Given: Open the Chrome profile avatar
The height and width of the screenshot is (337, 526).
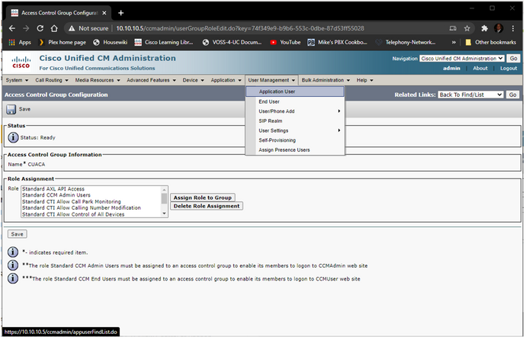Looking at the screenshot, I should tap(499, 28).
